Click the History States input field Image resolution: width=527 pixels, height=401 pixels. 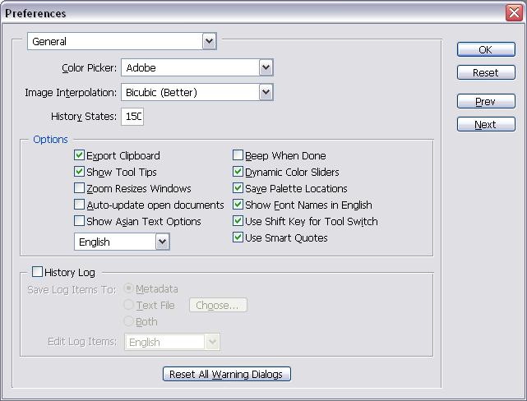click(x=132, y=117)
